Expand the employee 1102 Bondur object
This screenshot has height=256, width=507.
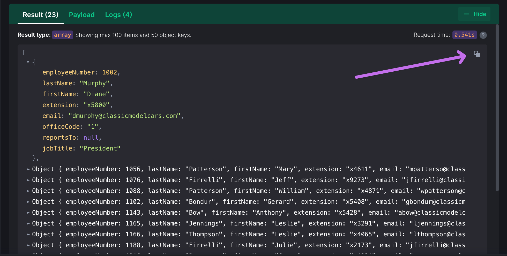[28, 202]
